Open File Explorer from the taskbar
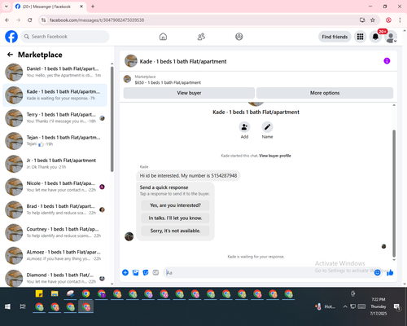 click(55, 293)
